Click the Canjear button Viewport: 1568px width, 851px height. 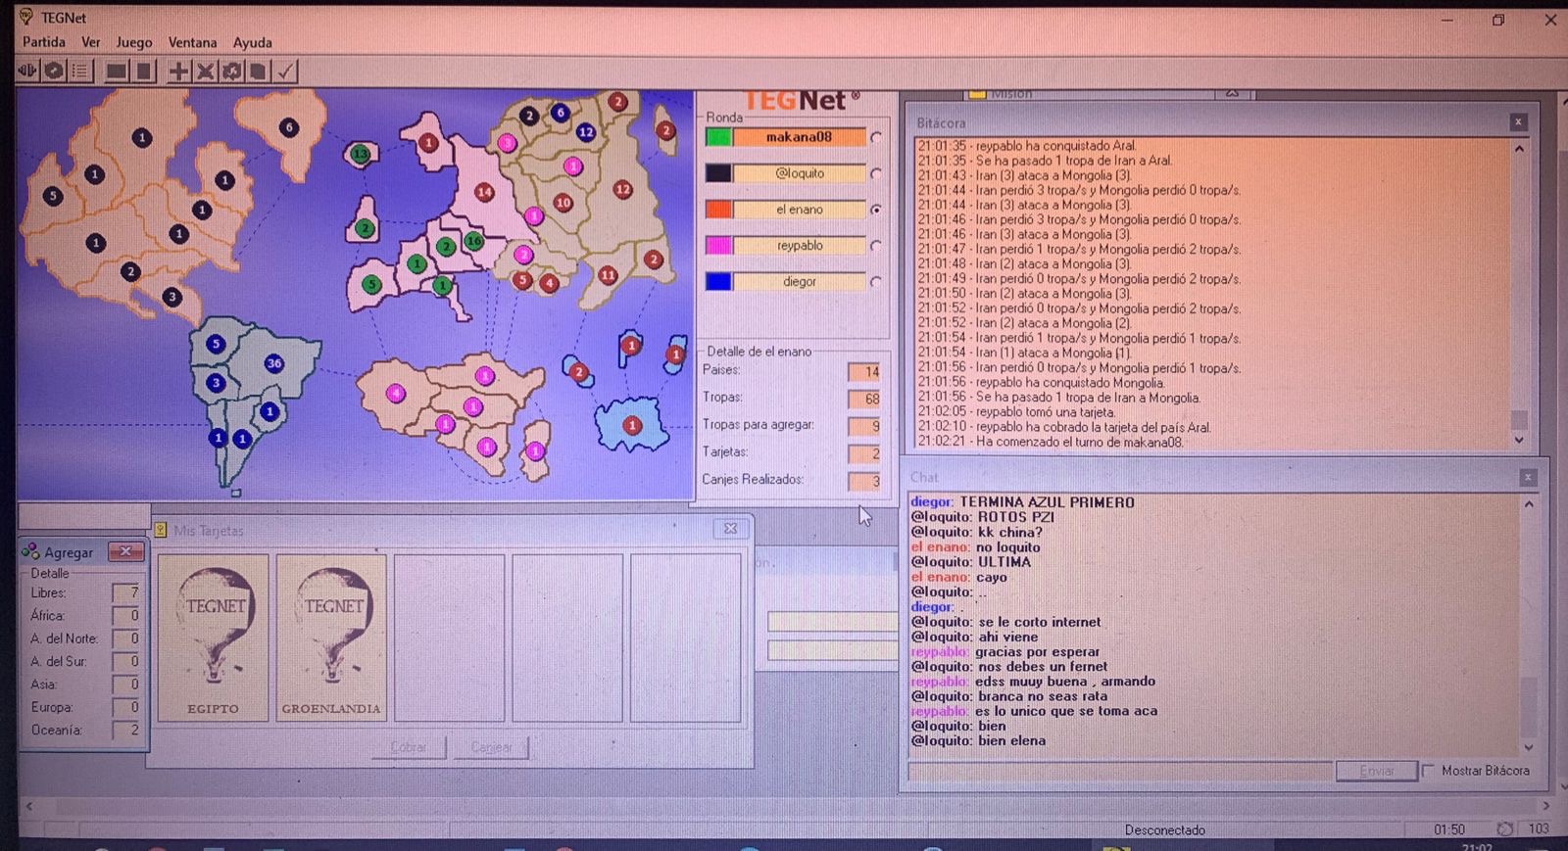pos(492,747)
